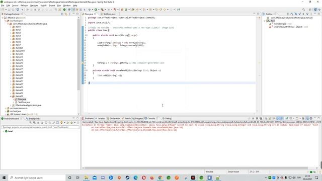Open the Source menu

[x=15, y=6]
